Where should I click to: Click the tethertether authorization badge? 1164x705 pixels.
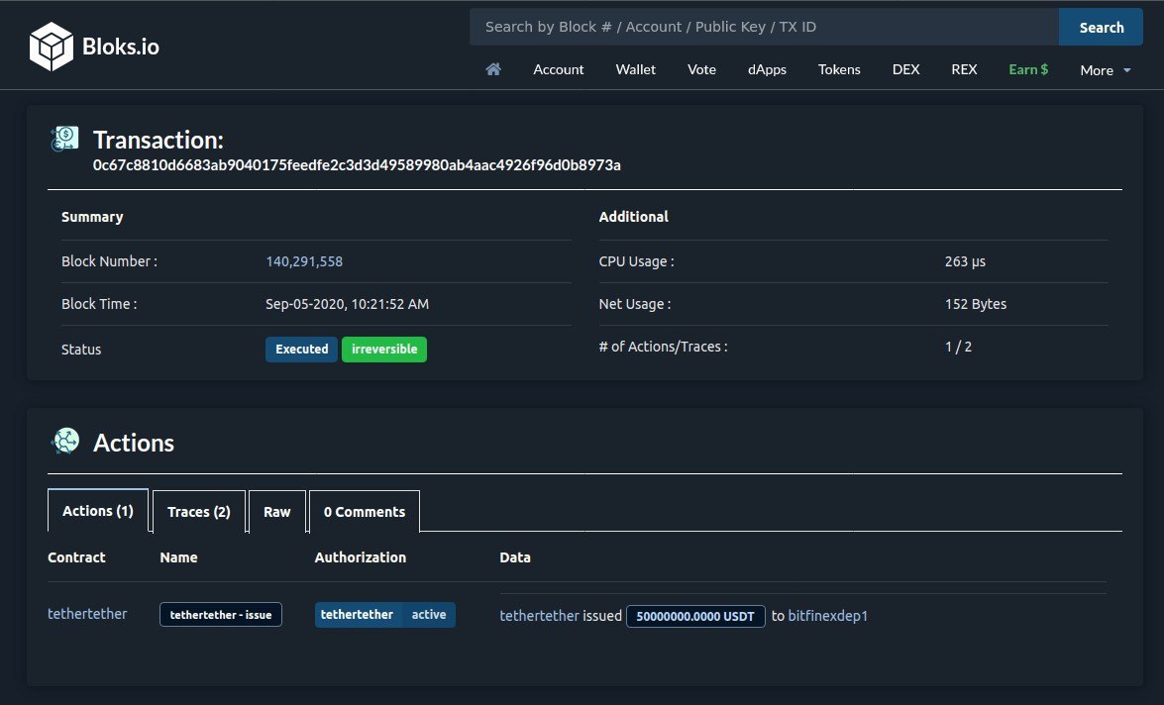[358, 615]
